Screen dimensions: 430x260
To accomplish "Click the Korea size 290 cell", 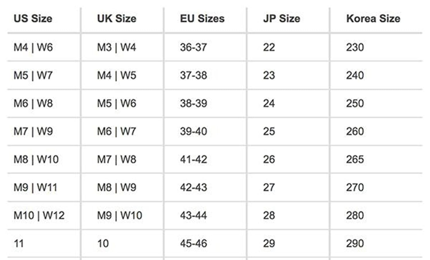I will click(x=355, y=244).
